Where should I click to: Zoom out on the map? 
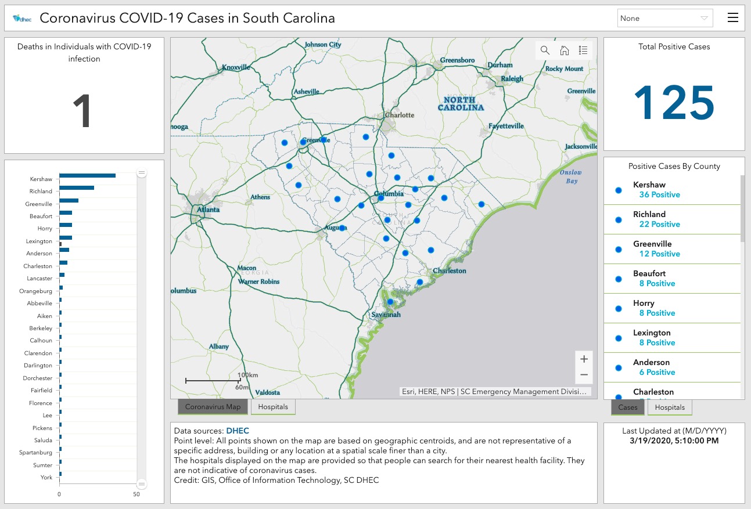click(x=584, y=375)
